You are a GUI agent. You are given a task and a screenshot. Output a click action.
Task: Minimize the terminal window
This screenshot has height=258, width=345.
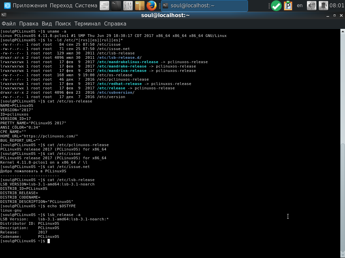327,15
